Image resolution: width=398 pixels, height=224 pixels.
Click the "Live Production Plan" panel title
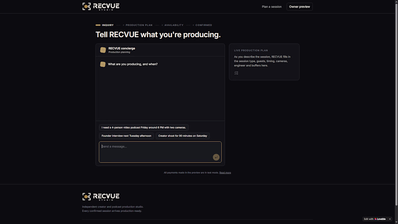tap(251, 51)
